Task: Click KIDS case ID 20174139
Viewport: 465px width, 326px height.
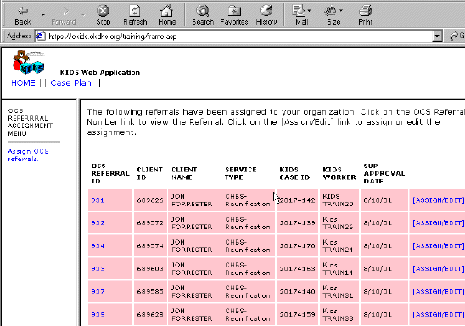Action: pos(297,222)
